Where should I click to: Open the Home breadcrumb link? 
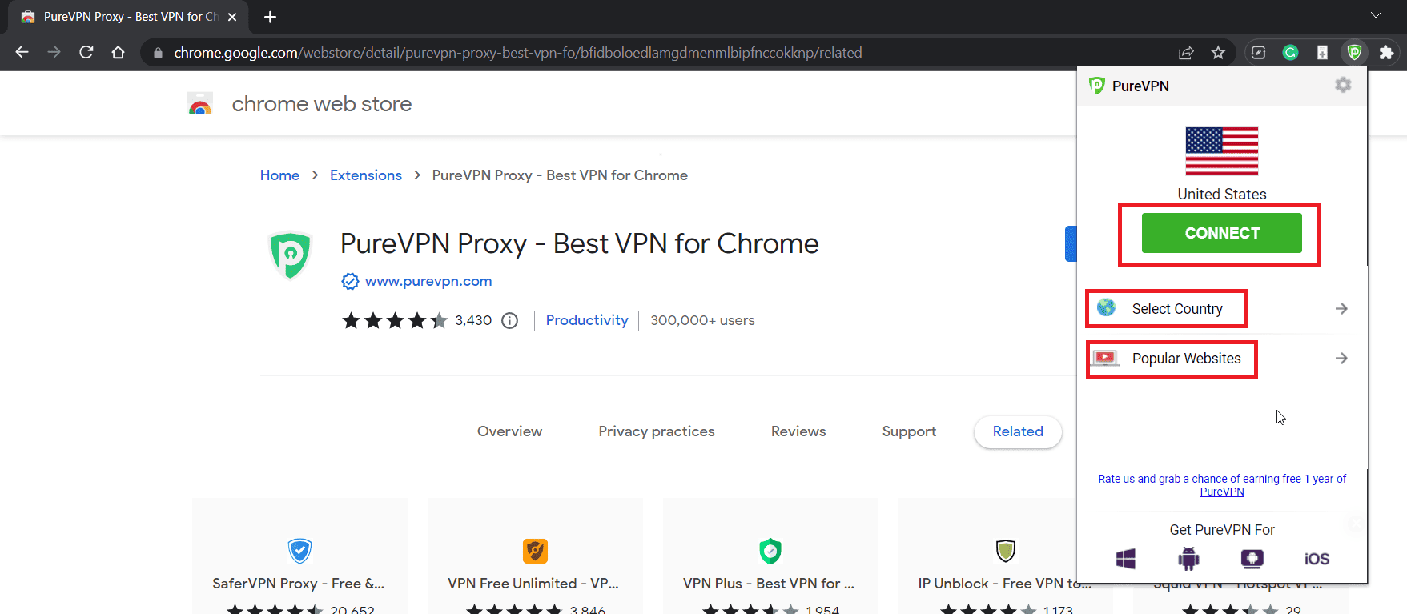[279, 175]
